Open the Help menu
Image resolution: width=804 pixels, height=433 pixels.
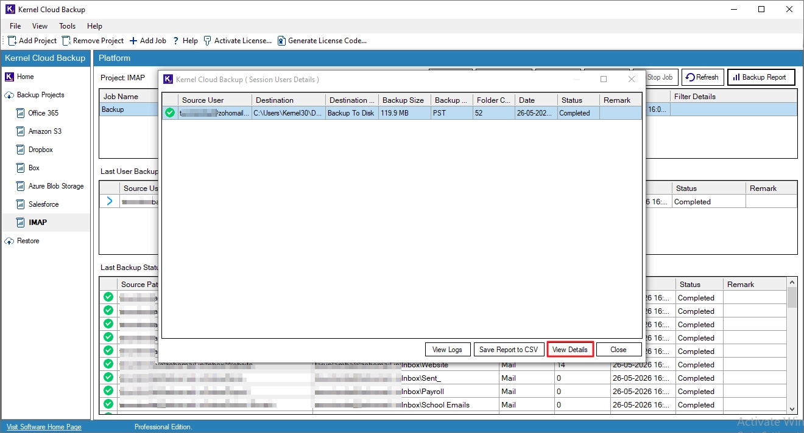pyautogui.click(x=94, y=26)
